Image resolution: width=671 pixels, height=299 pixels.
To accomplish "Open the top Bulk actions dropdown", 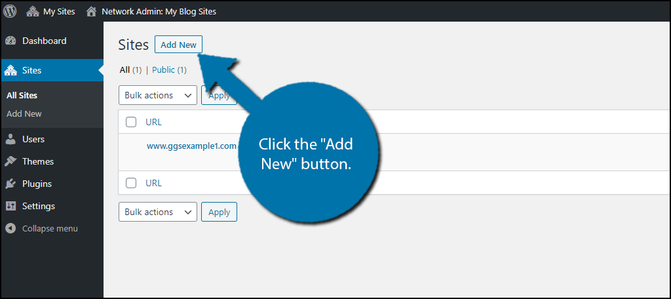I will click(x=158, y=95).
